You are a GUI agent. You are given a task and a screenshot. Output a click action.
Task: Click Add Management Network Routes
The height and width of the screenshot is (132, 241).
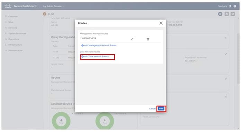click(100, 45)
